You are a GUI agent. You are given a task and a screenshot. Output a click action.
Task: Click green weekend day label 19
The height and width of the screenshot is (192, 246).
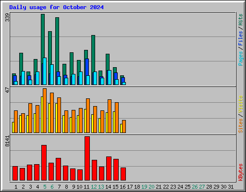click(144, 187)
